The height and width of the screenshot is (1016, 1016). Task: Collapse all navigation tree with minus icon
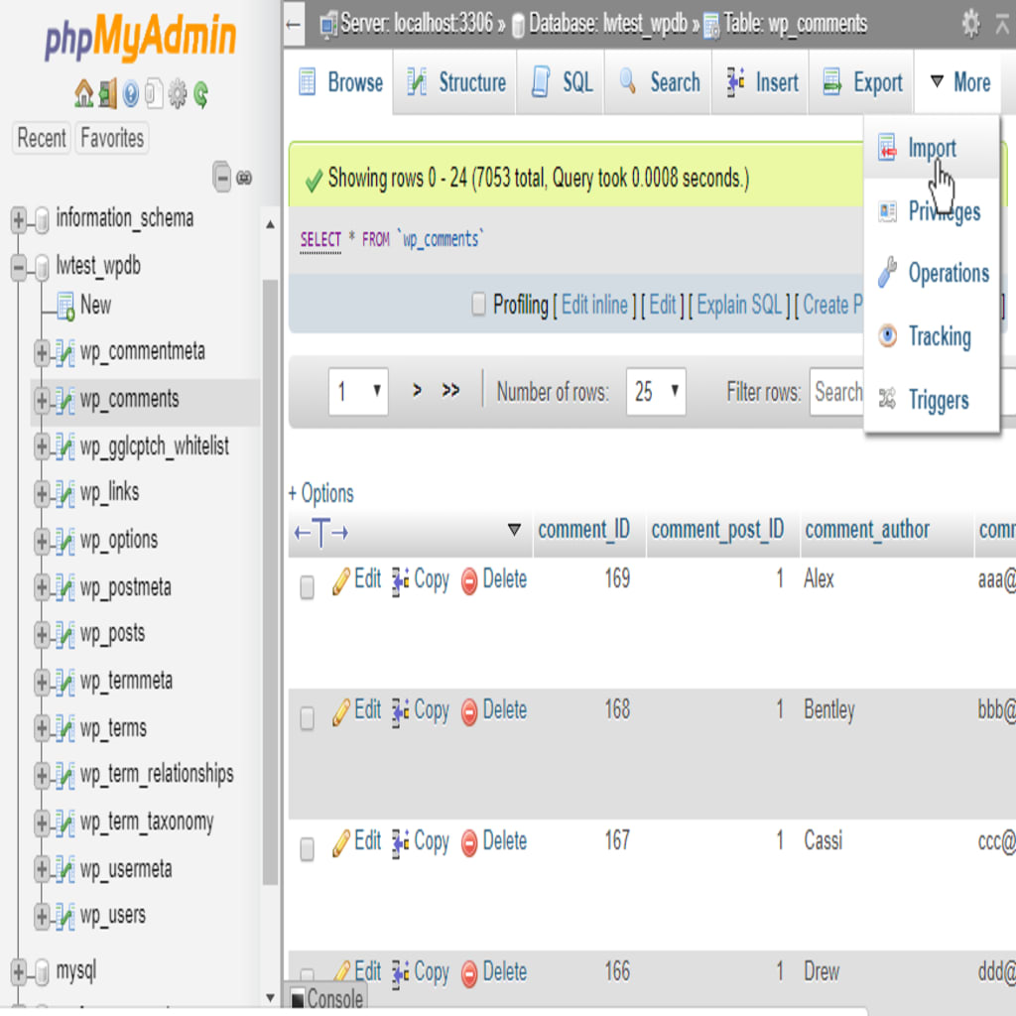221,177
